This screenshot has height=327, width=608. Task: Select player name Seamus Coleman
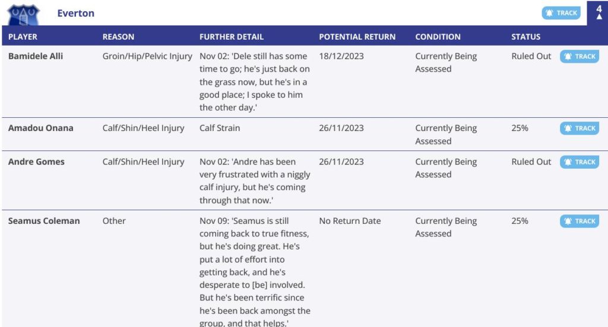coord(44,221)
